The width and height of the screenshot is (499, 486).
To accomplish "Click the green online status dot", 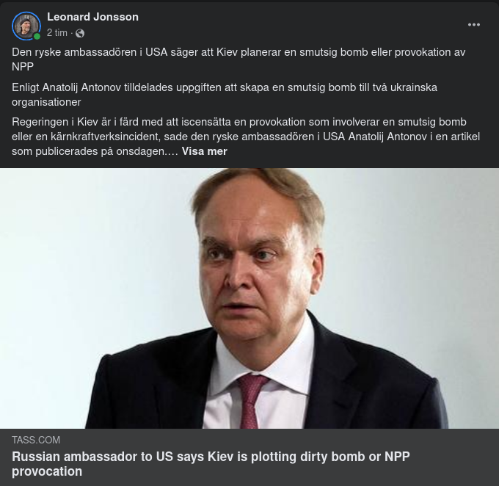I will point(37,36).
